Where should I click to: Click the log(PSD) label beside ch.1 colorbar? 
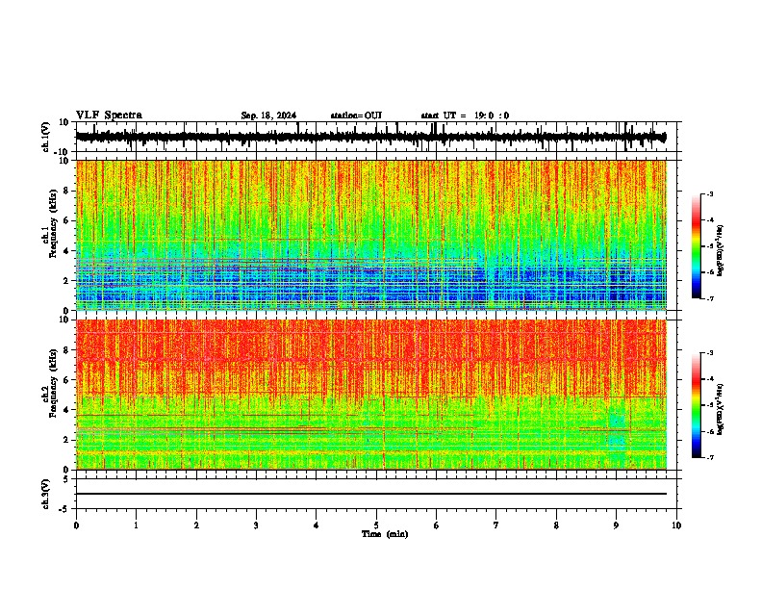coord(720,250)
